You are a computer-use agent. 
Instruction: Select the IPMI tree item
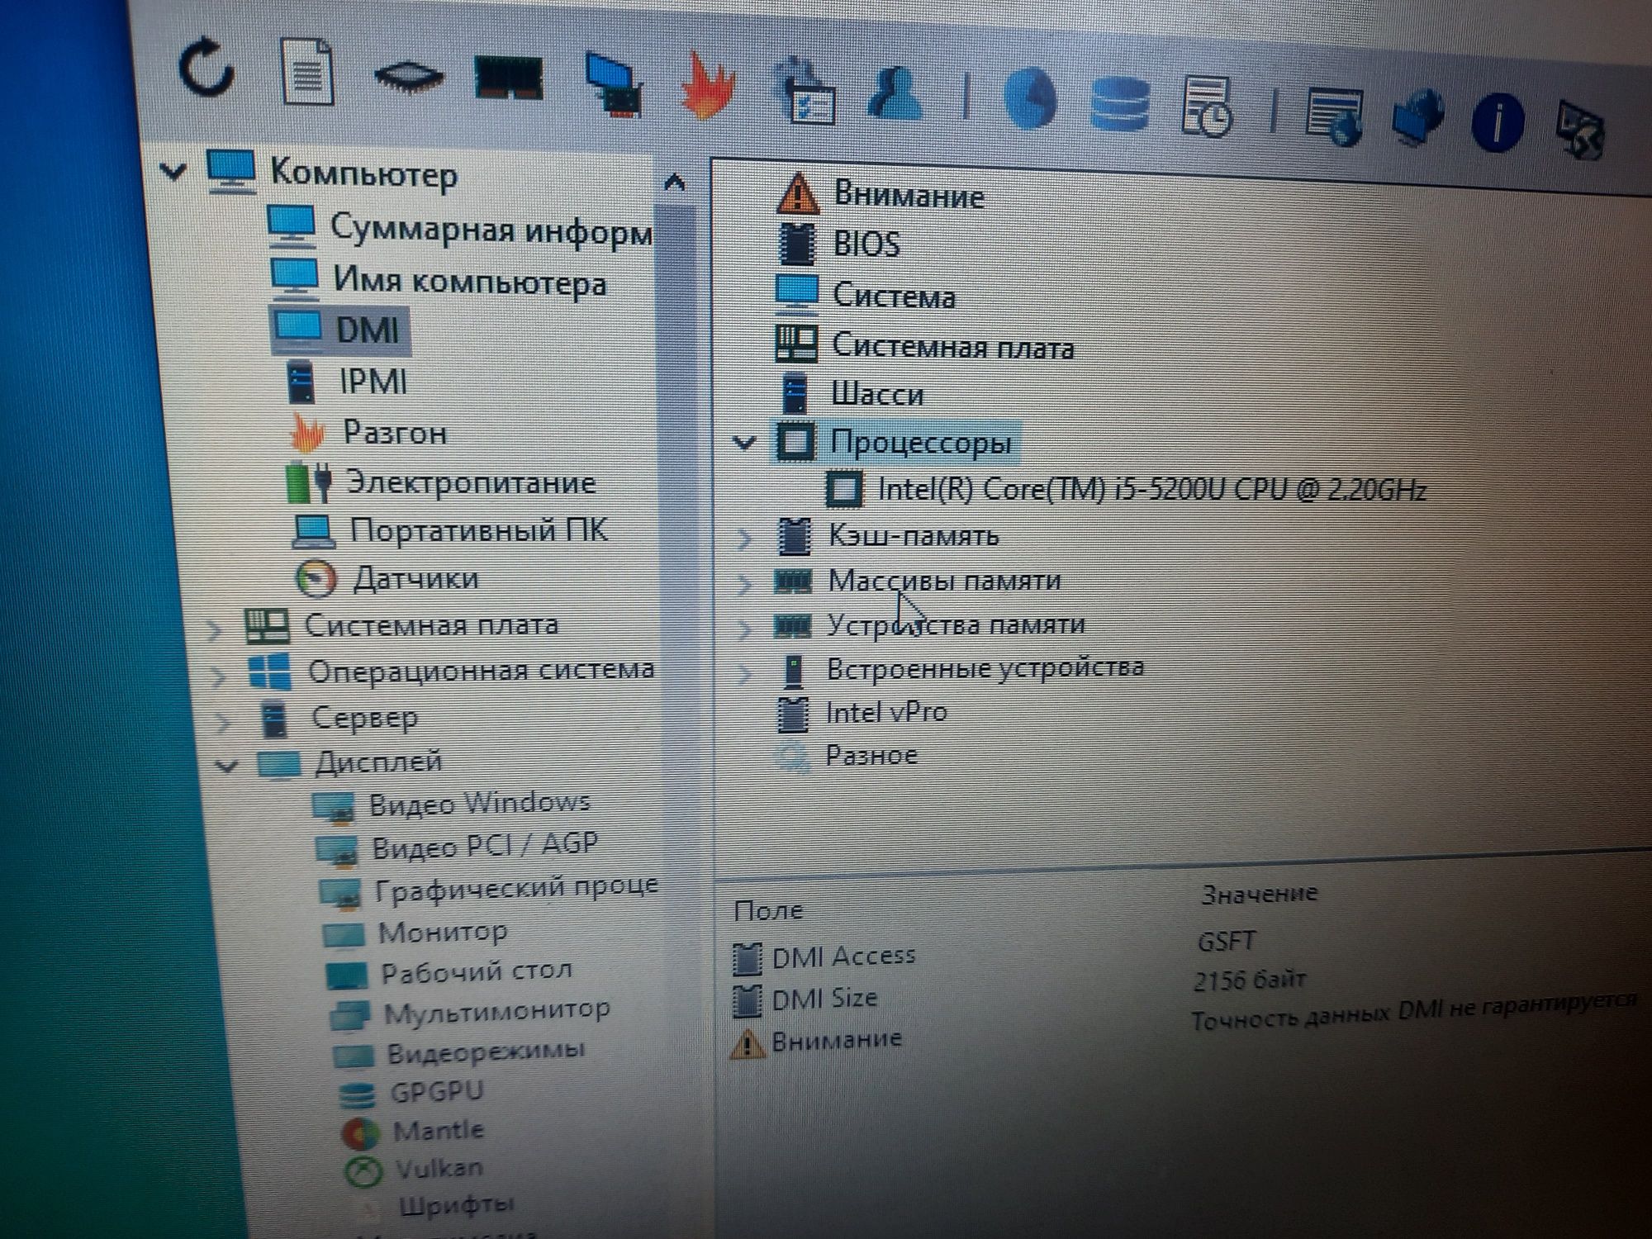pyautogui.click(x=347, y=381)
